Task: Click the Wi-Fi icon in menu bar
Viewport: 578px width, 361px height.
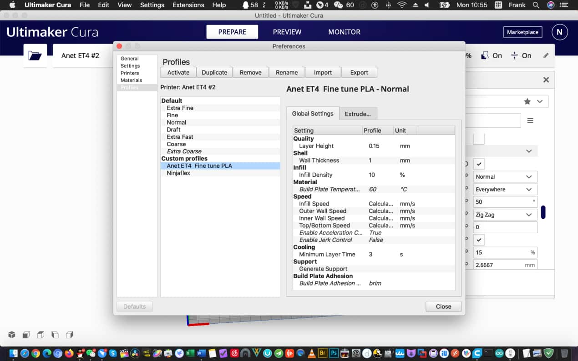Action: click(x=402, y=5)
